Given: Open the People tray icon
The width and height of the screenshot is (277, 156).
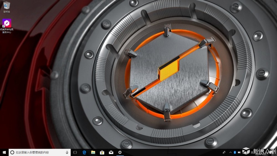Looking at the screenshot, I should (224, 152).
